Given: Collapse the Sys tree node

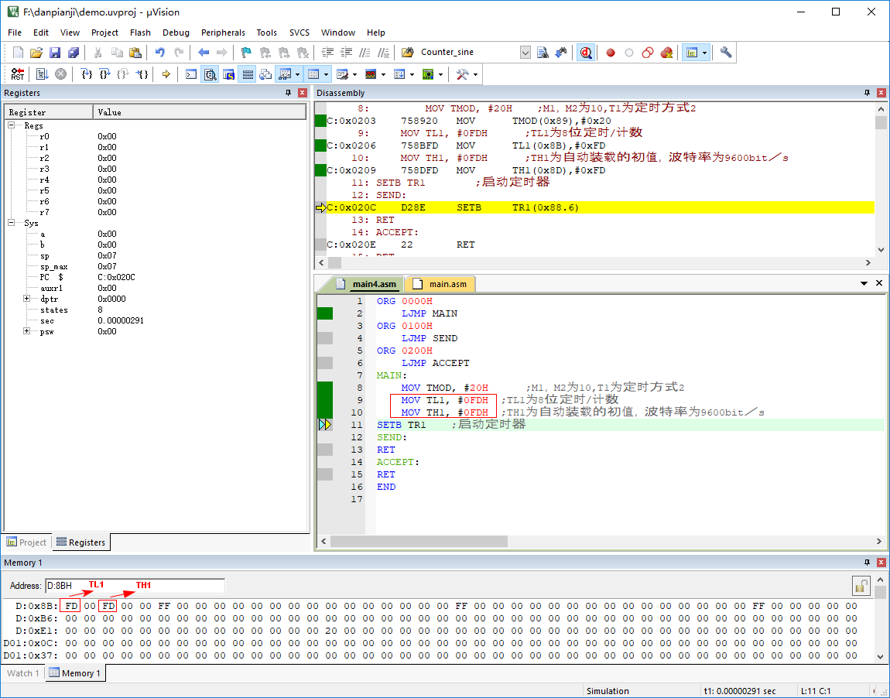Looking at the screenshot, I should 12,223.
